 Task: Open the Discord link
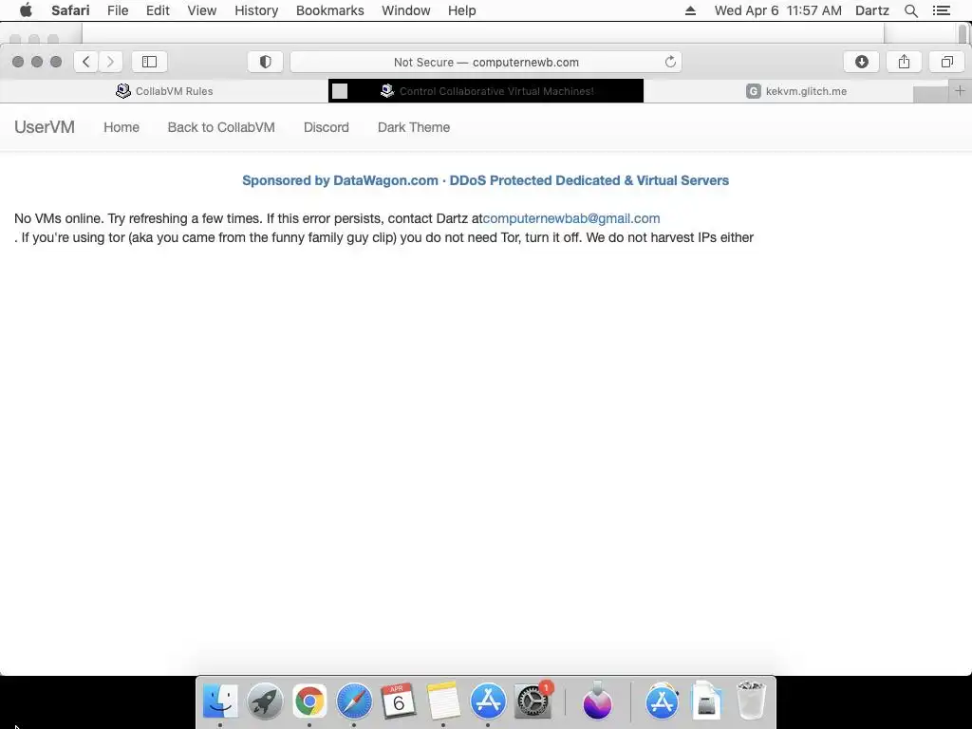tap(327, 127)
